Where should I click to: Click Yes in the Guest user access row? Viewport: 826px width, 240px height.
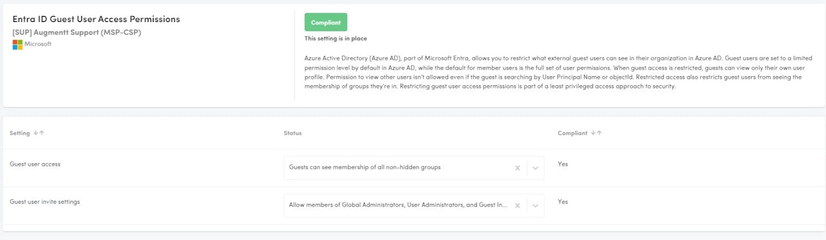(x=563, y=164)
